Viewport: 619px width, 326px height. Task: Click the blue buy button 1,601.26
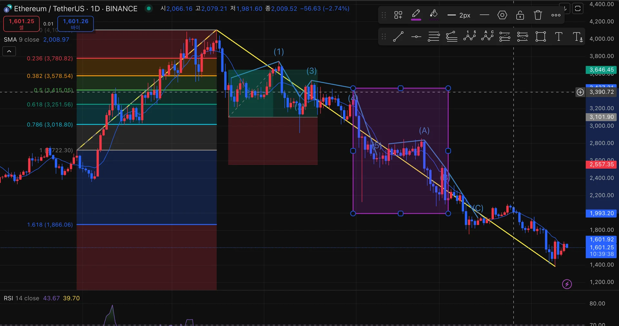(75, 24)
